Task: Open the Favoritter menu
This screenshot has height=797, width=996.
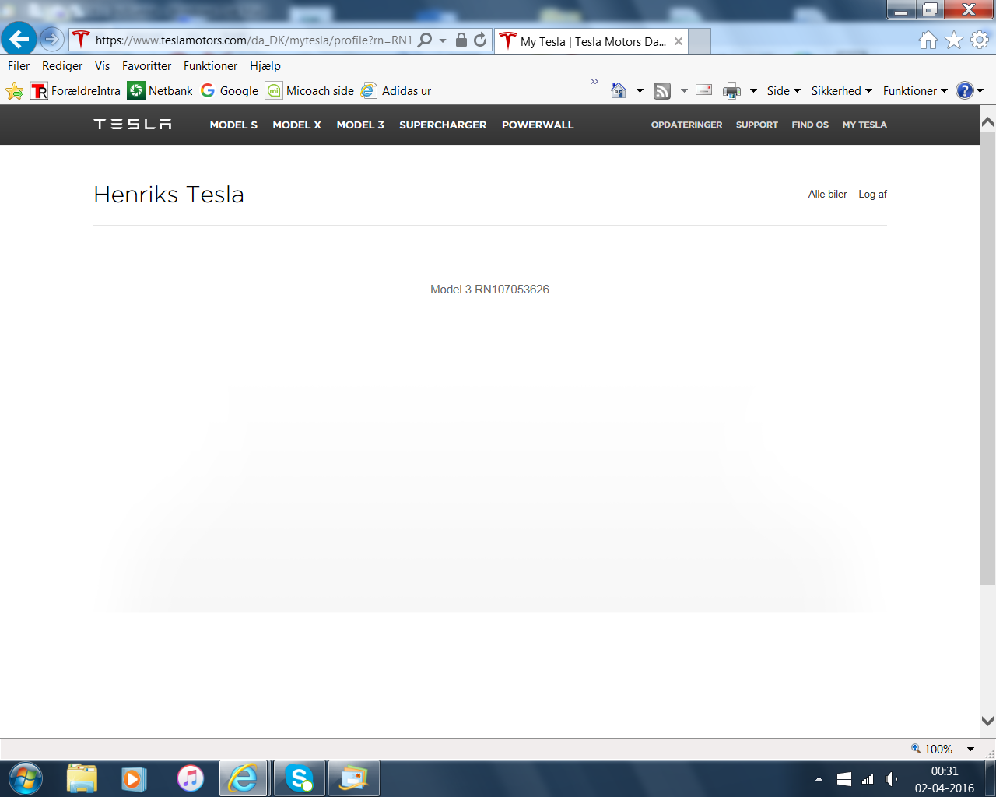Action: click(x=147, y=66)
